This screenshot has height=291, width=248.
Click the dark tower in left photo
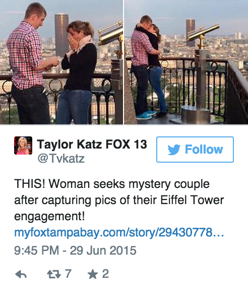coord(61,35)
